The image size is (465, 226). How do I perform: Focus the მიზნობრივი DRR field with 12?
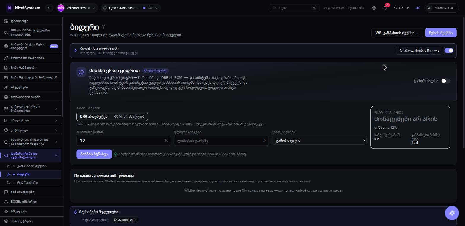pos(123,141)
